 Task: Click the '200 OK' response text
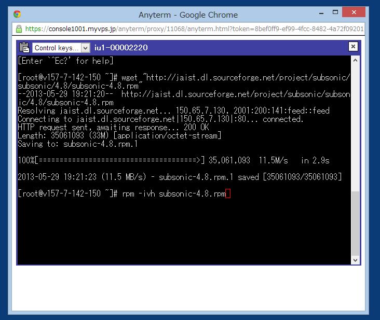[196, 127]
